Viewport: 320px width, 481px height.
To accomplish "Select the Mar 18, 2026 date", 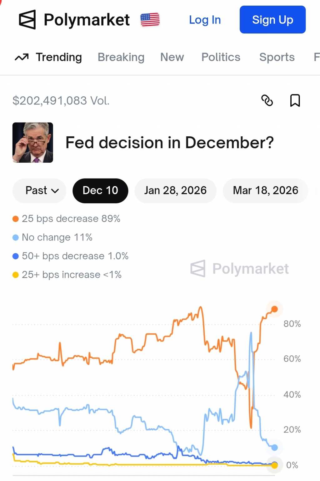I will click(x=265, y=190).
